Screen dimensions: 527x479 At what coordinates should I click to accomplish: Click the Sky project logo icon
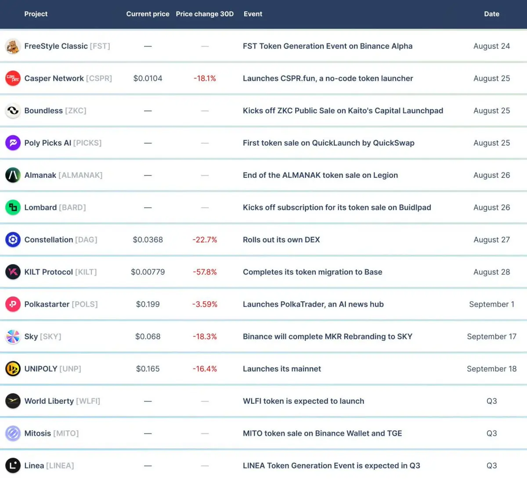pyautogui.click(x=13, y=336)
